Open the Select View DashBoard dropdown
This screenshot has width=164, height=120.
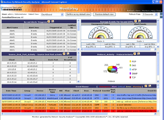tap(52, 14)
